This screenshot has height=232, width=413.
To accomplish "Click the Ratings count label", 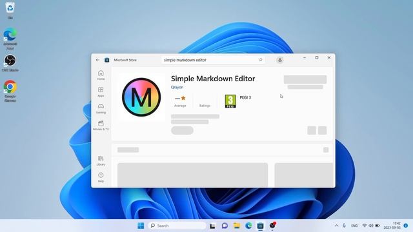I will [205, 106].
